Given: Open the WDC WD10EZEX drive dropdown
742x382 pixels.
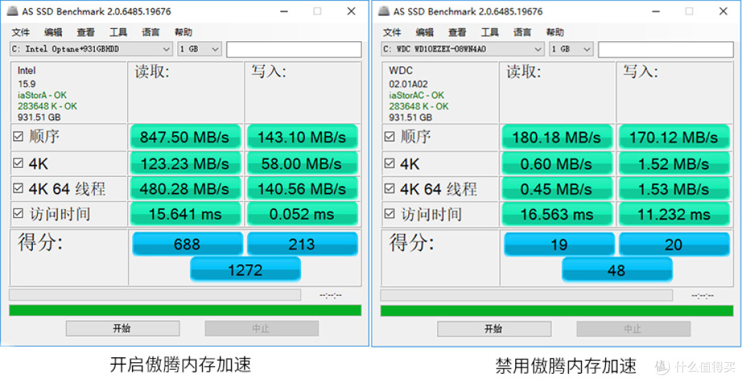Looking at the screenshot, I should (462, 49).
